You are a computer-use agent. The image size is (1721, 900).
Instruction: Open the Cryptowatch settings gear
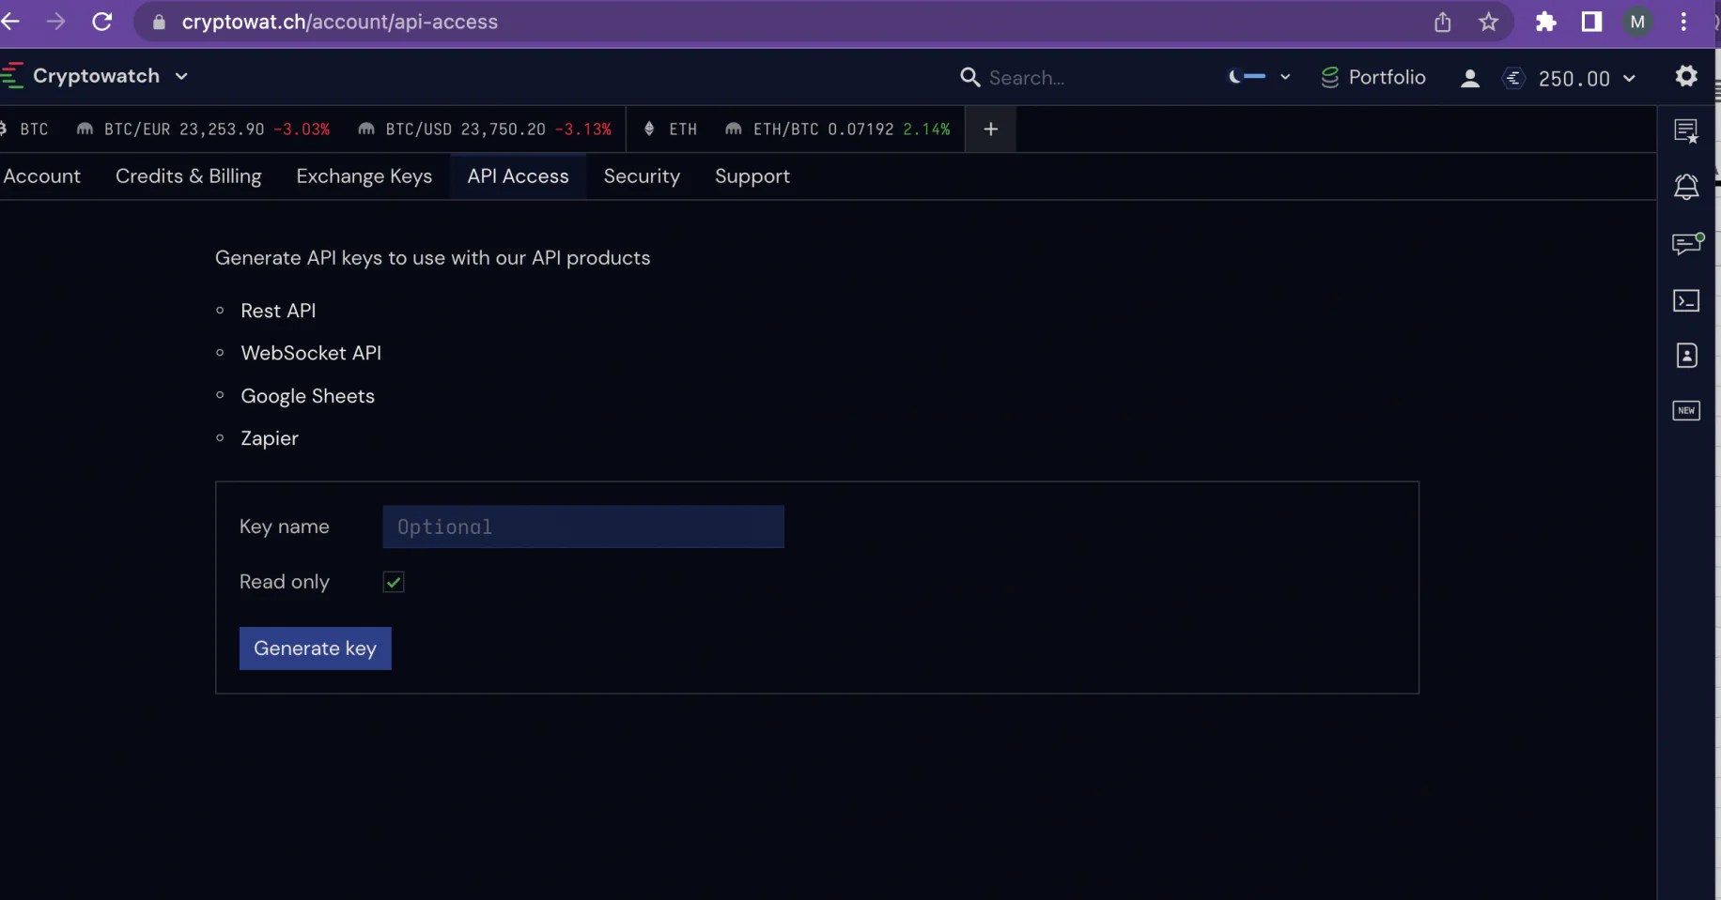(x=1687, y=77)
